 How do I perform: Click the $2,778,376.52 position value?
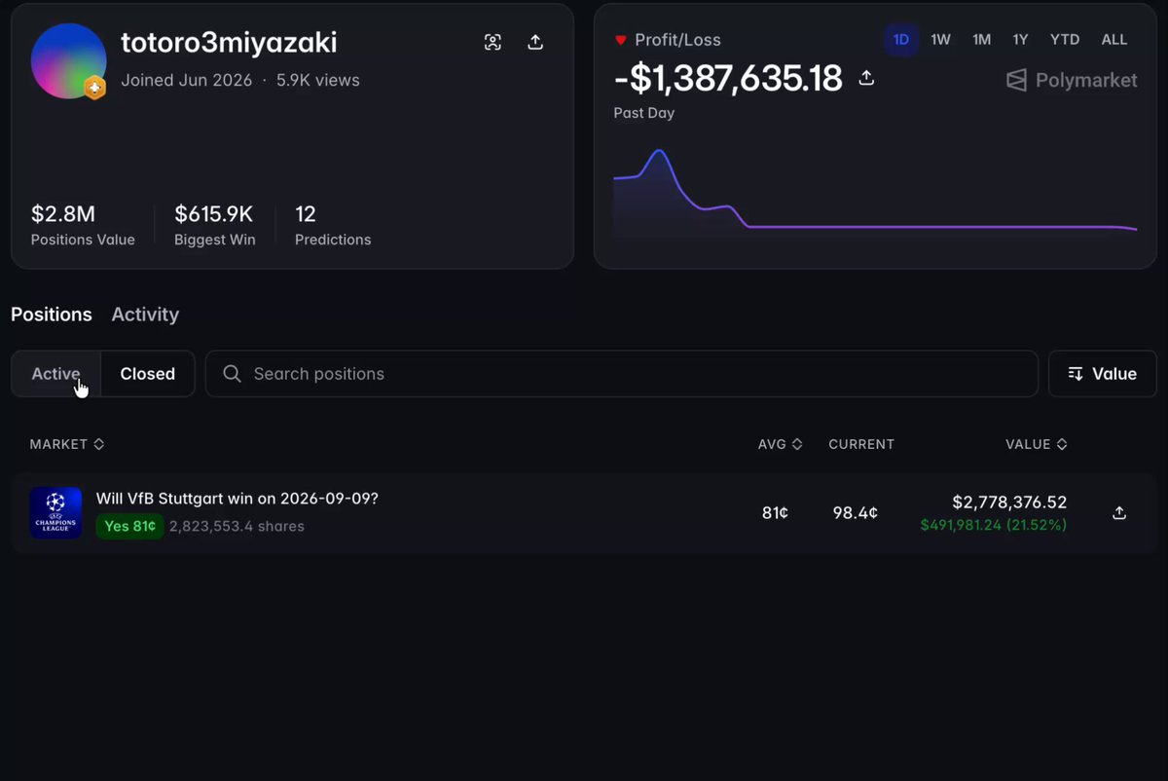[x=1009, y=502]
